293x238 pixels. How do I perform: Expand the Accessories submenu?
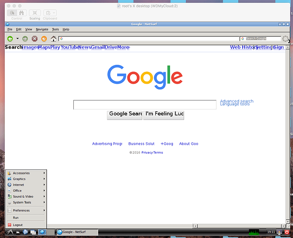pyautogui.click(x=26, y=173)
